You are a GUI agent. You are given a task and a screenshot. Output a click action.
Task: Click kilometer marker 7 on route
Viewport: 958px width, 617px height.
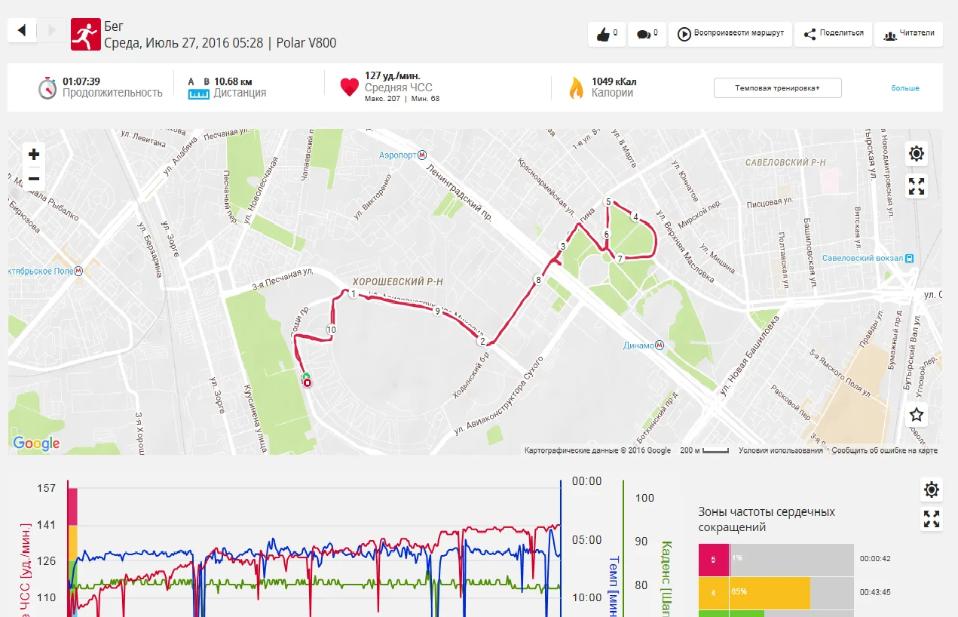coord(620,259)
